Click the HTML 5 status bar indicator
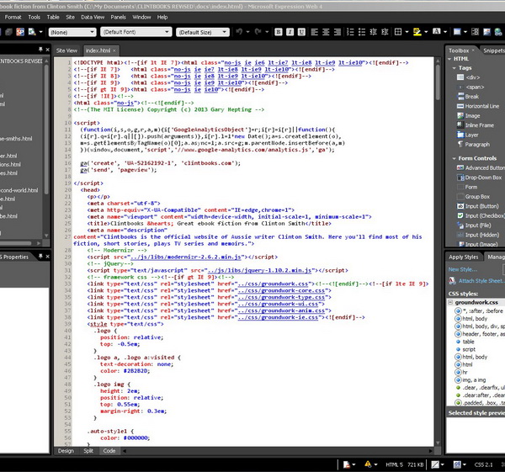The image size is (505, 472). 394,464
